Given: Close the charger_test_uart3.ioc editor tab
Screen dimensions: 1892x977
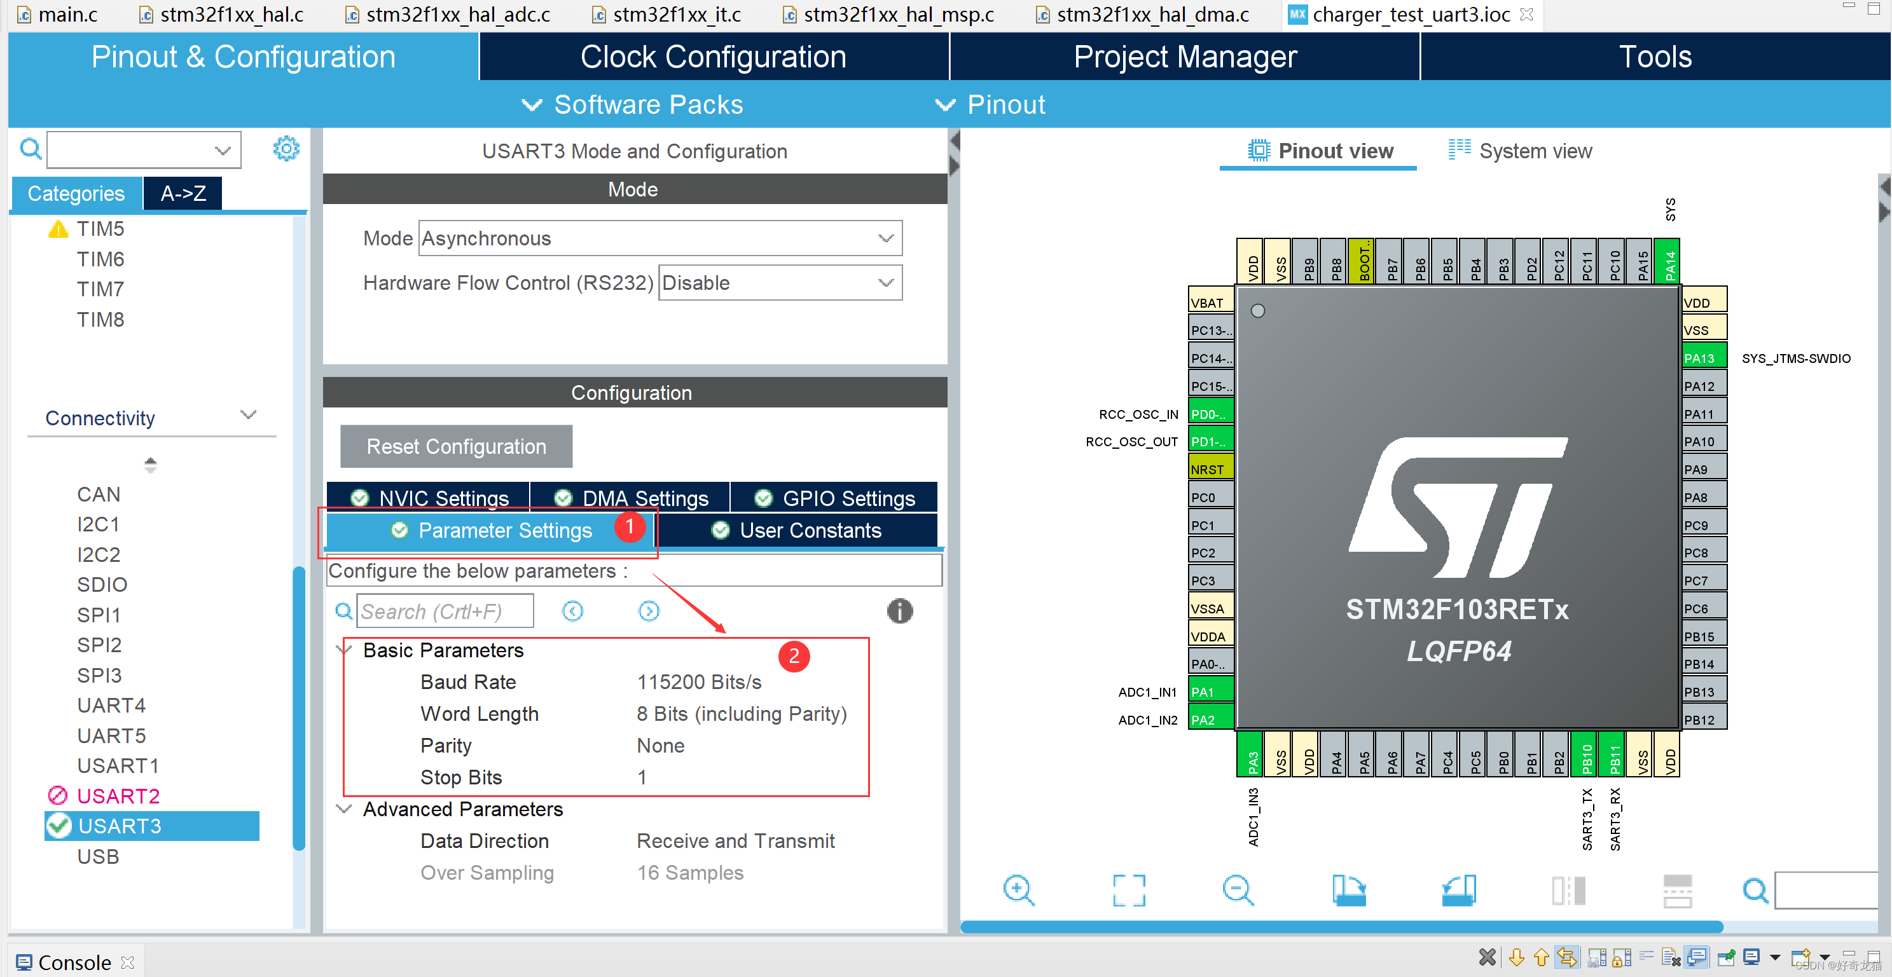Looking at the screenshot, I should tap(1526, 14).
